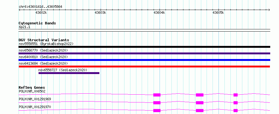Open the nsv6400810 (Sedlazeck2020) label
279x114 pixels.
[43, 57]
